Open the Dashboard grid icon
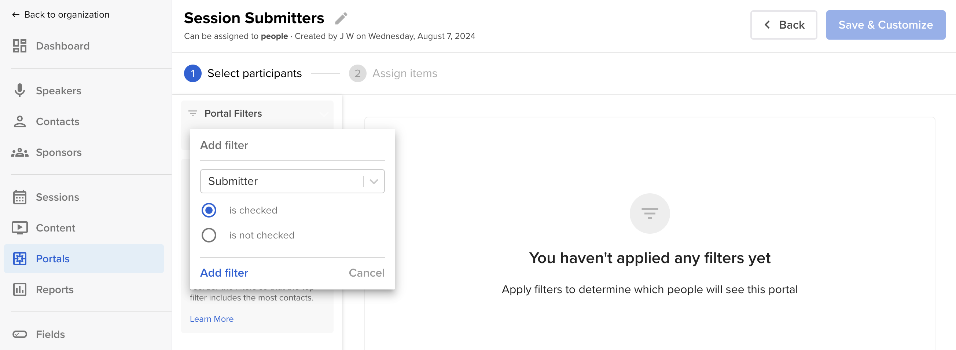The width and height of the screenshot is (956, 350). pos(20,46)
